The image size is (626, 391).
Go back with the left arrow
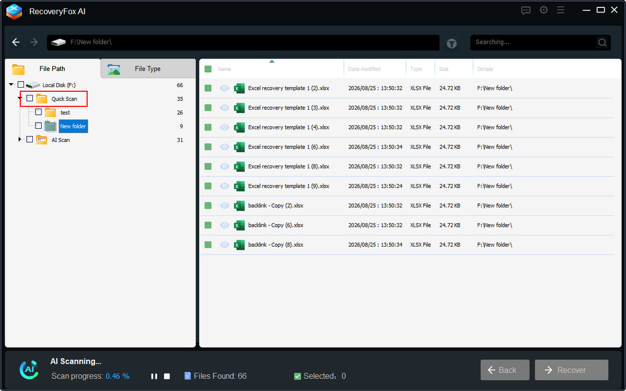click(x=16, y=42)
